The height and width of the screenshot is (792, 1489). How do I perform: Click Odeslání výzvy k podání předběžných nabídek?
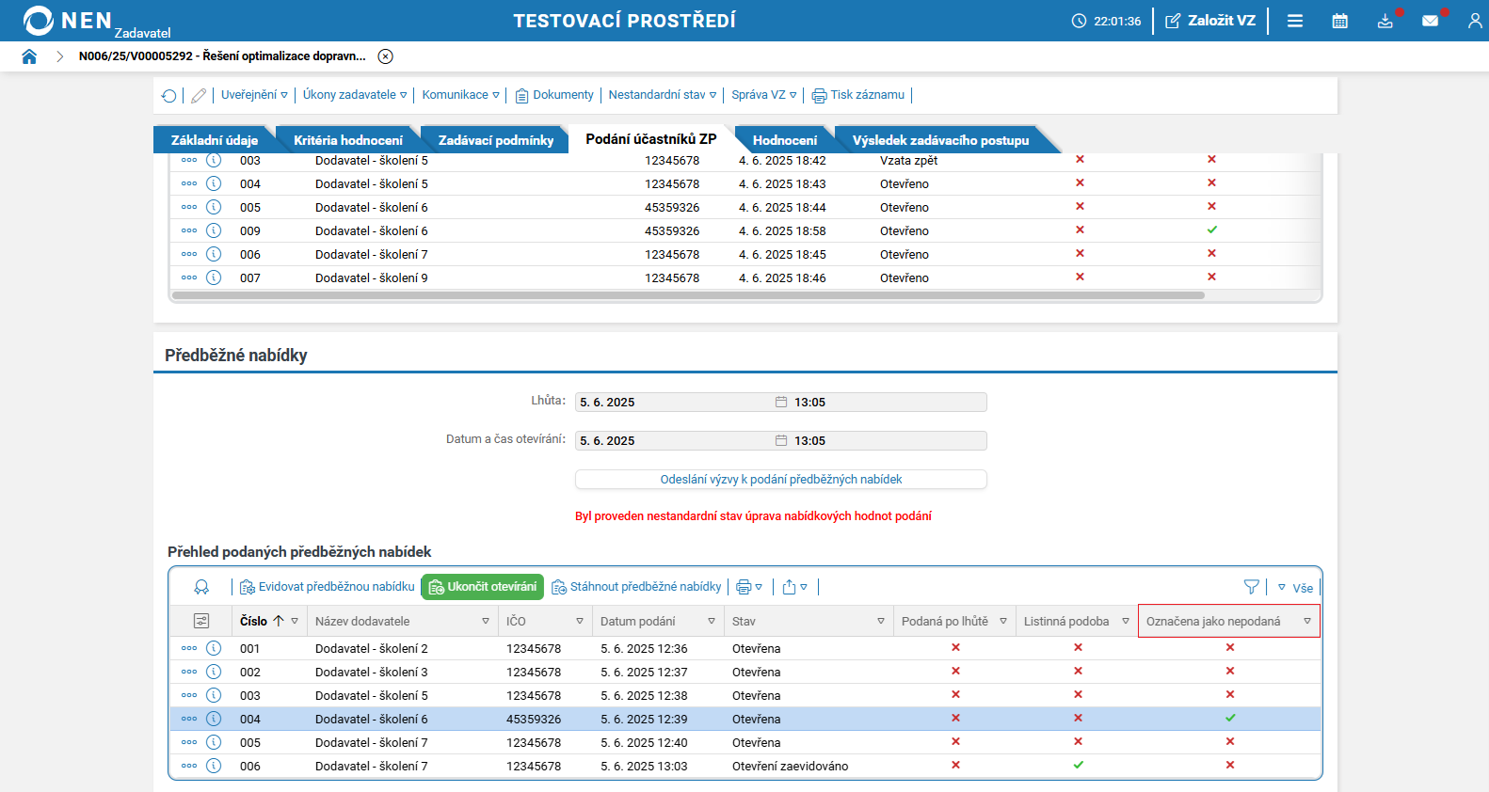[x=780, y=480]
